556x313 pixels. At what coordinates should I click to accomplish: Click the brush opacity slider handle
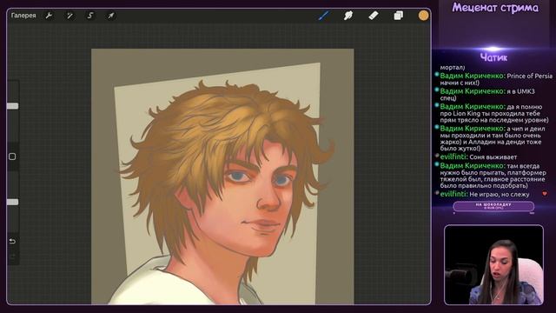[12, 202]
